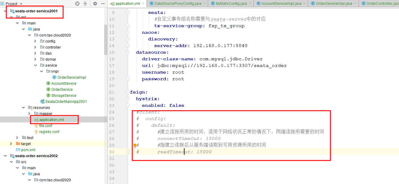
Task: Collapse all nodes in the Project tree
Action: pyautogui.click(x=85, y=4)
